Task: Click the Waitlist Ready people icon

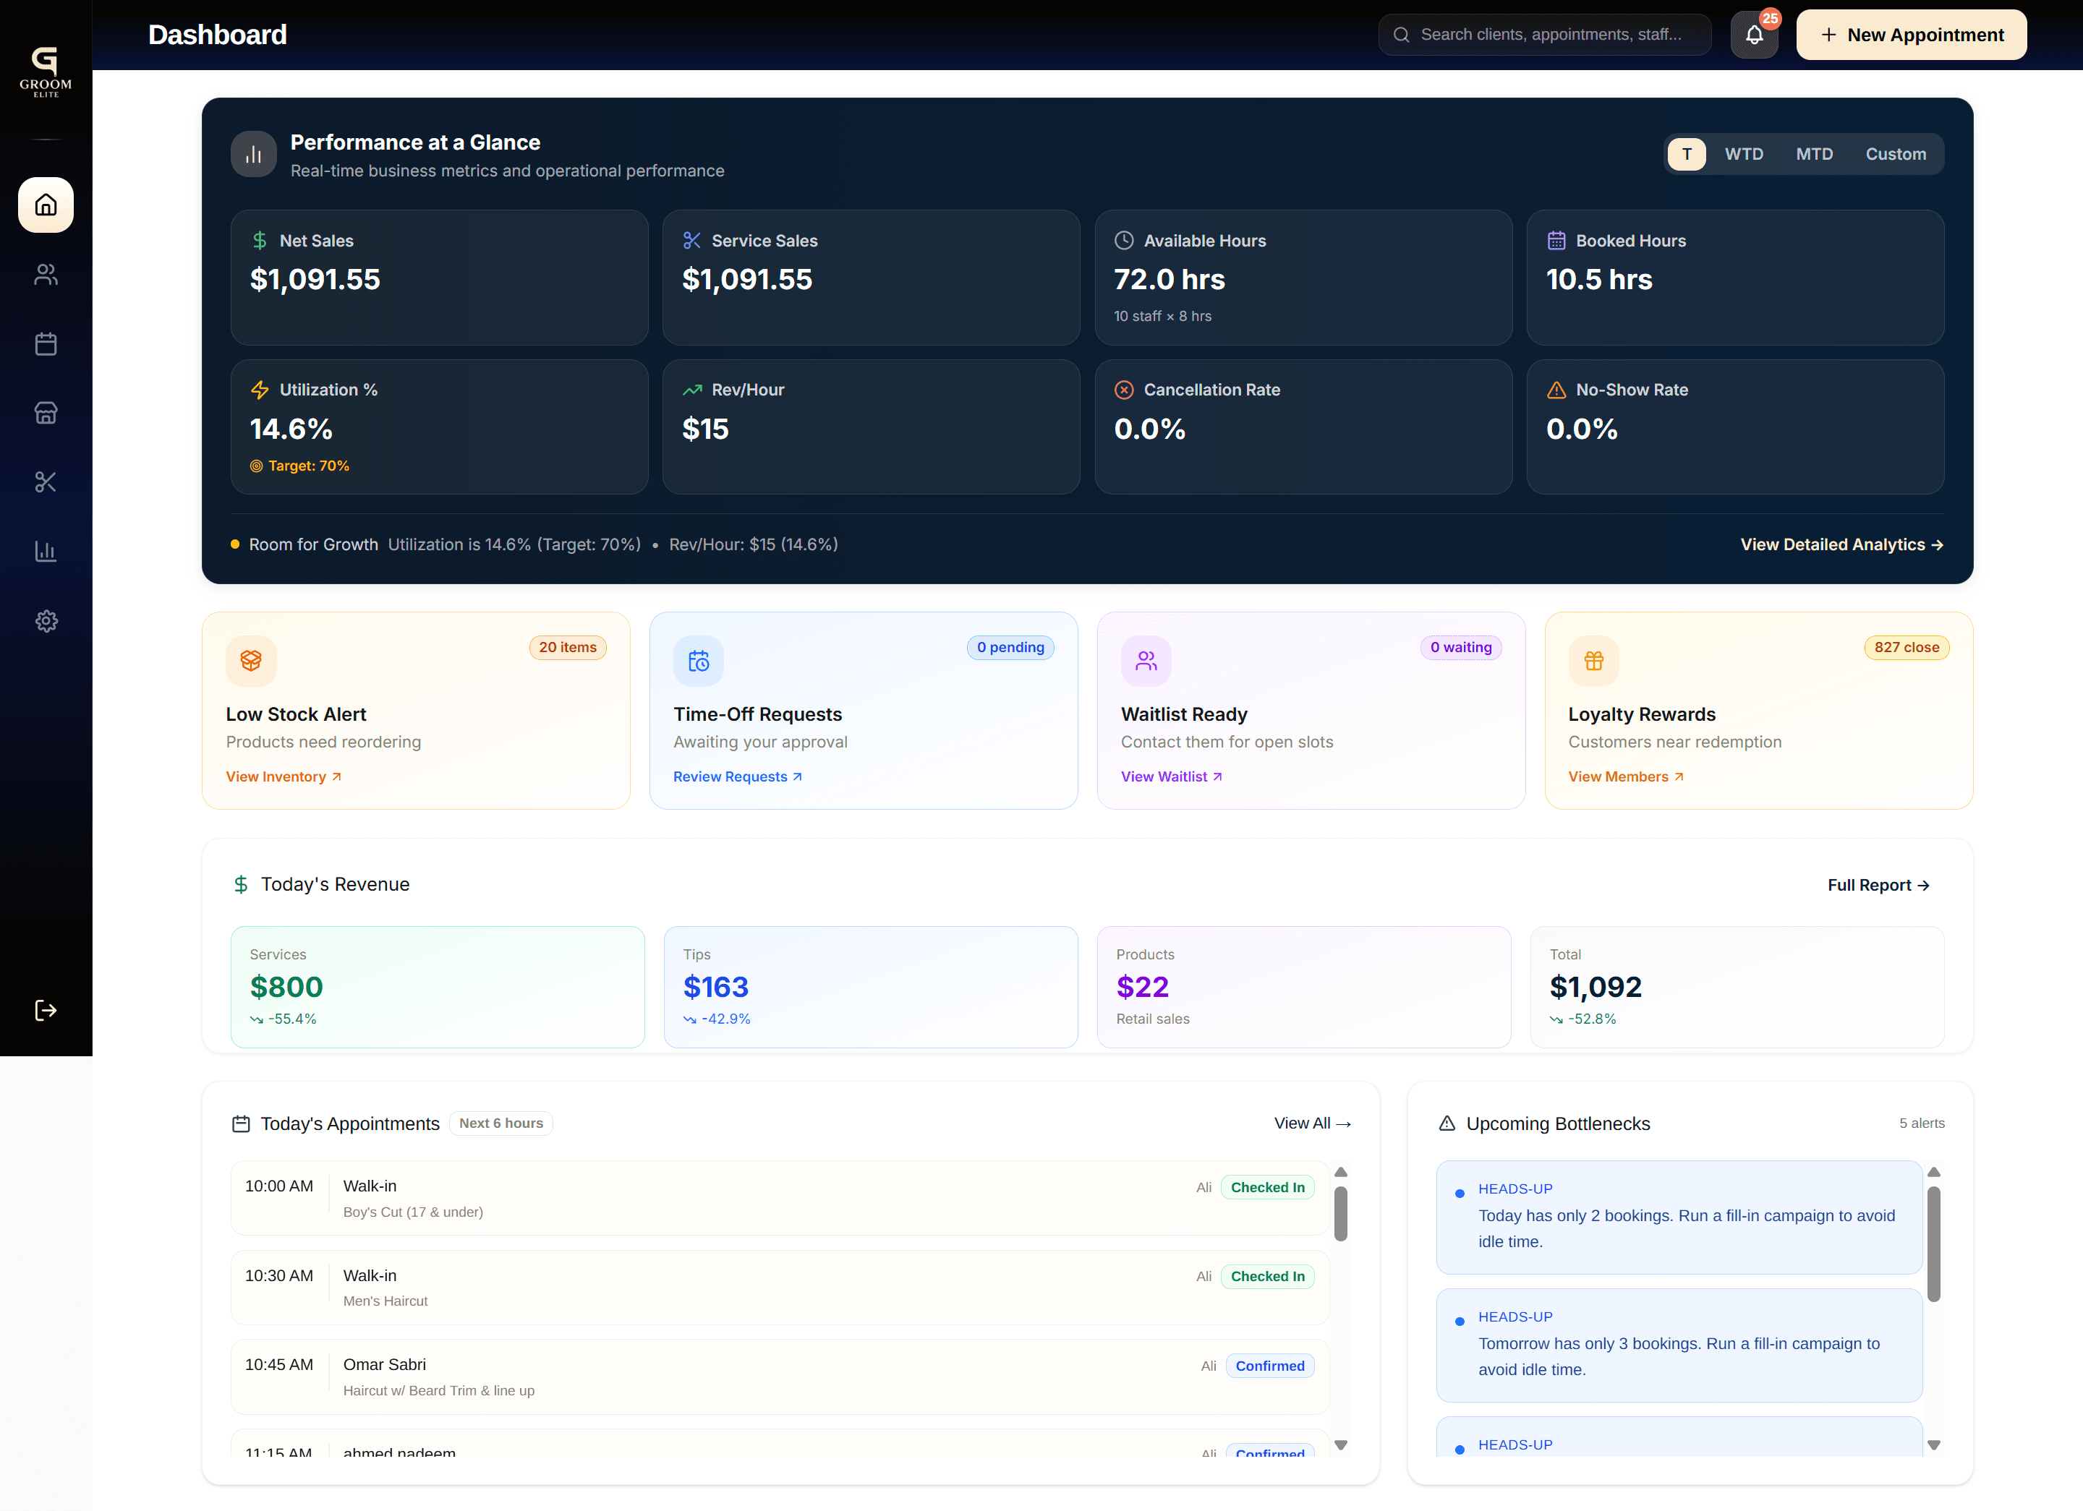Action: pyautogui.click(x=1146, y=661)
